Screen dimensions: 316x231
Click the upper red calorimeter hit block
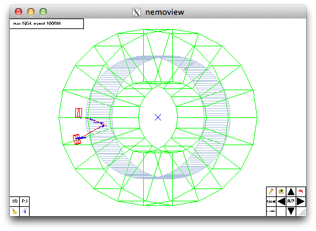click(x=78, y=113)
